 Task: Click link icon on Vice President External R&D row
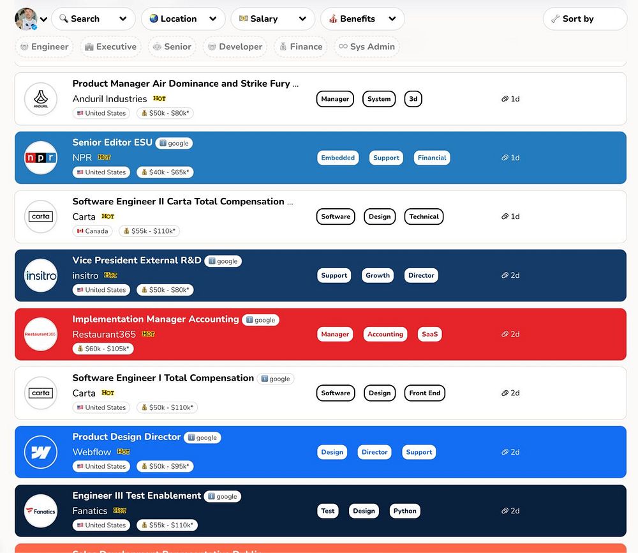(505, 275)
